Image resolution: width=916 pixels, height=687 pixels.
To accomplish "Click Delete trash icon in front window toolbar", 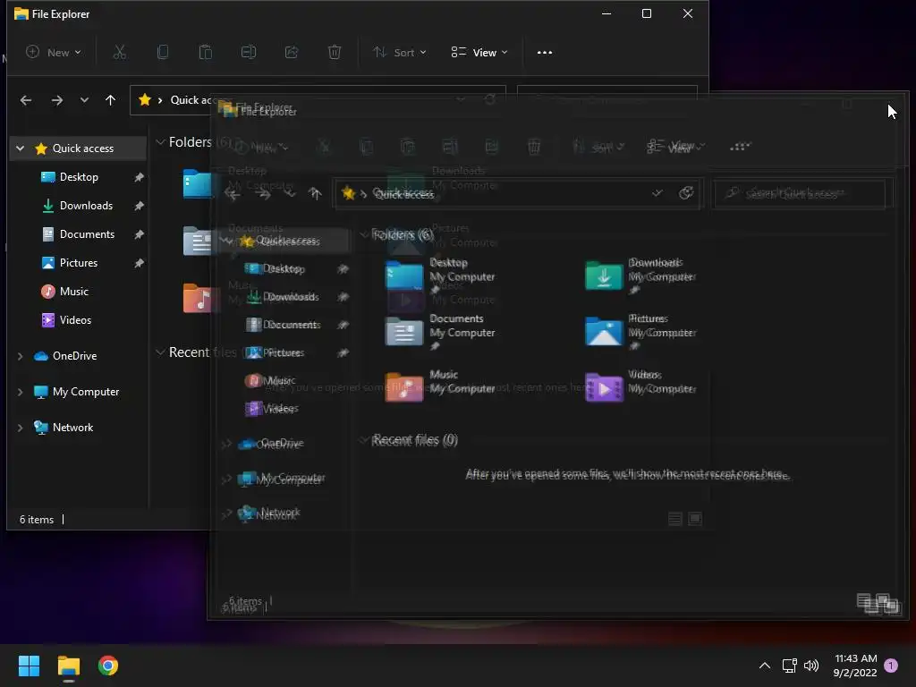I will coord(534,146).
